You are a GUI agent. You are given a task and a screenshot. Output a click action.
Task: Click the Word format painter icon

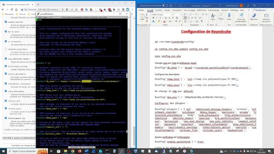coord(146,21)
